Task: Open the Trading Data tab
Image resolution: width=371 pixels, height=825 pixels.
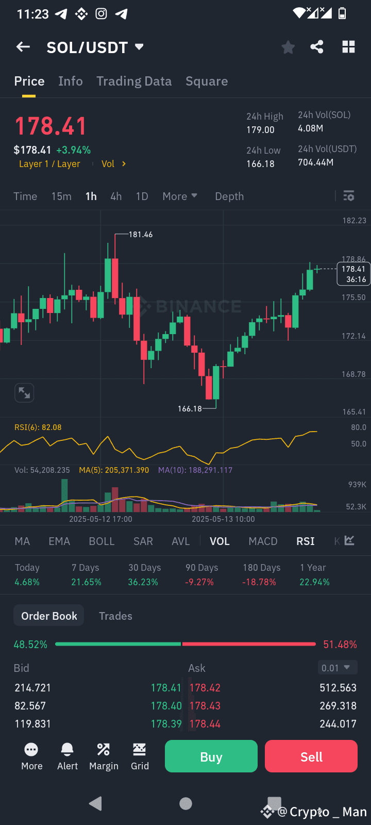Action: 134,81
